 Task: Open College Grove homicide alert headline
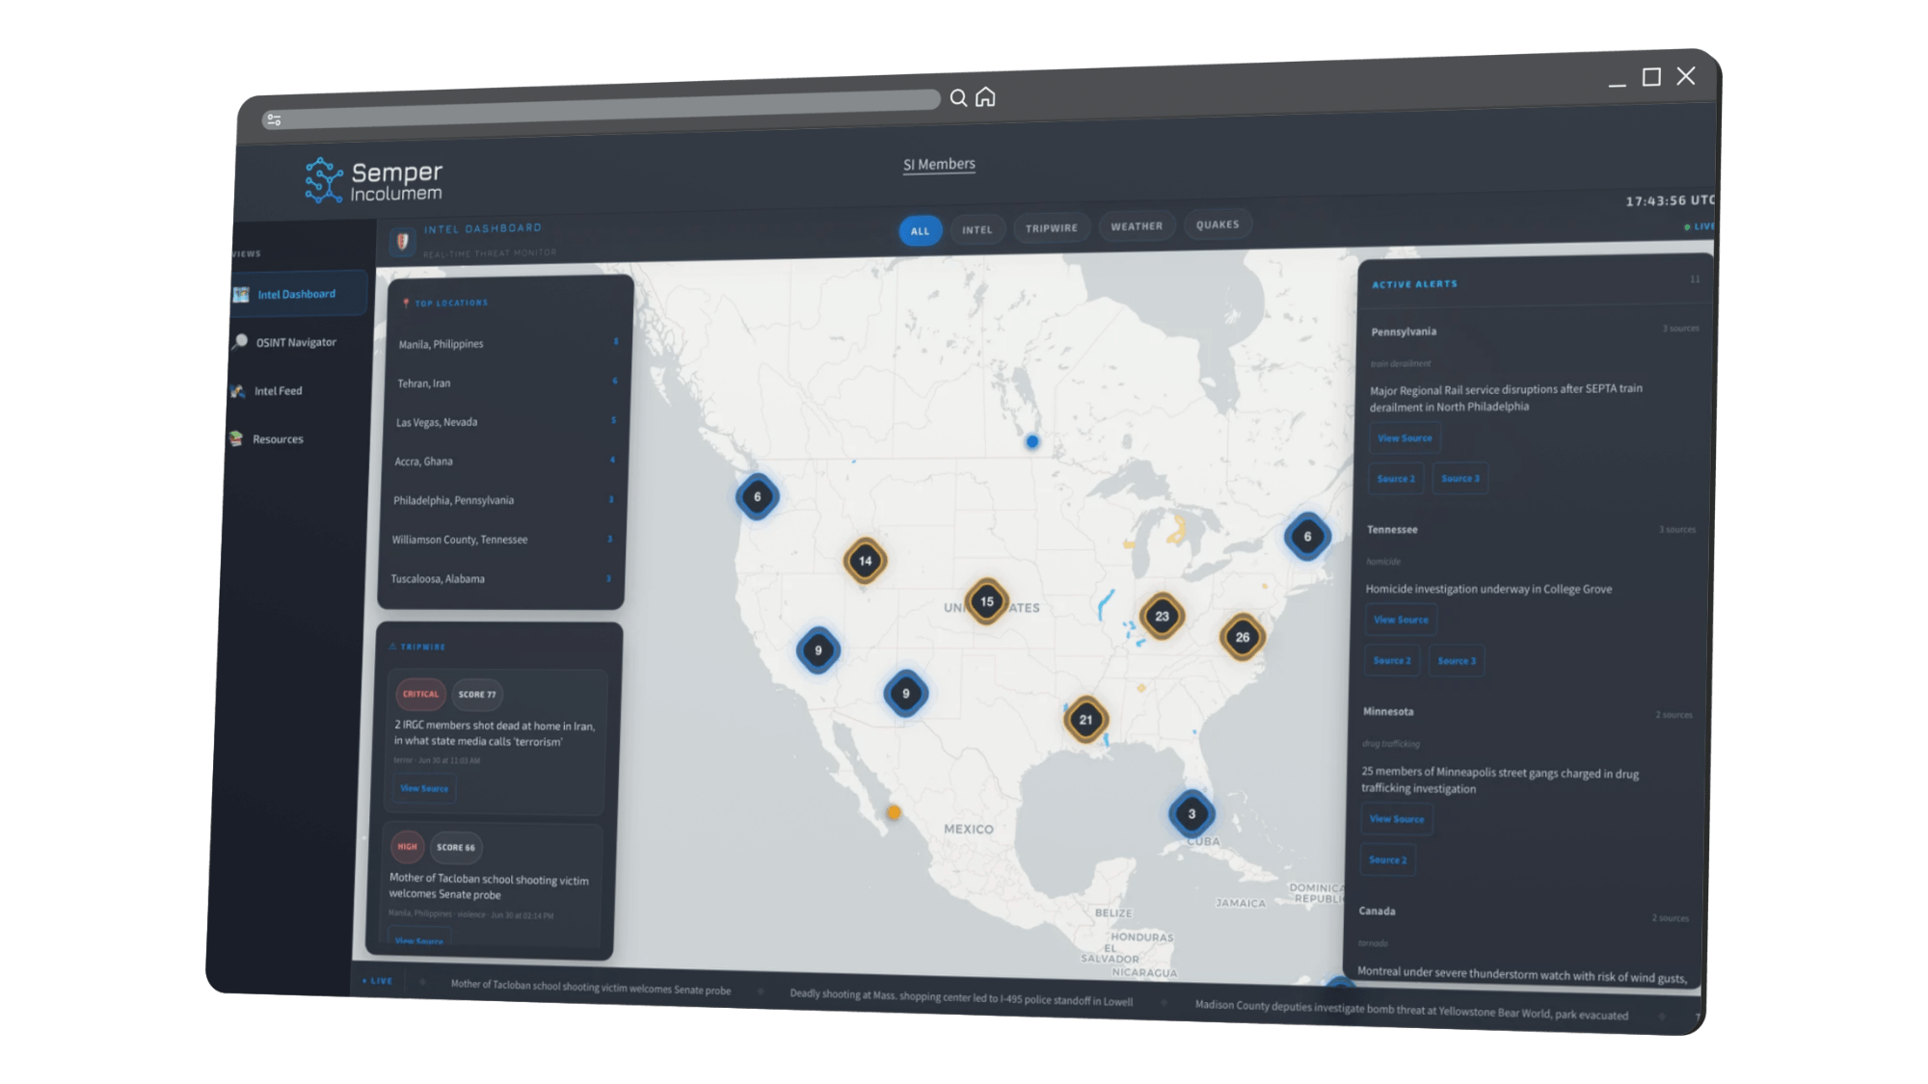coord(1488,589)
